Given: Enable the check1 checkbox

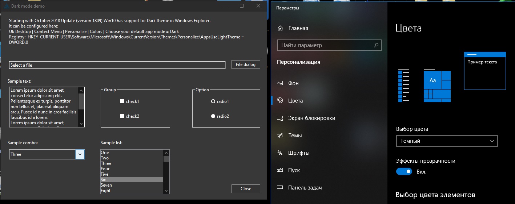Looking at the screenshot, I should 122,101.
